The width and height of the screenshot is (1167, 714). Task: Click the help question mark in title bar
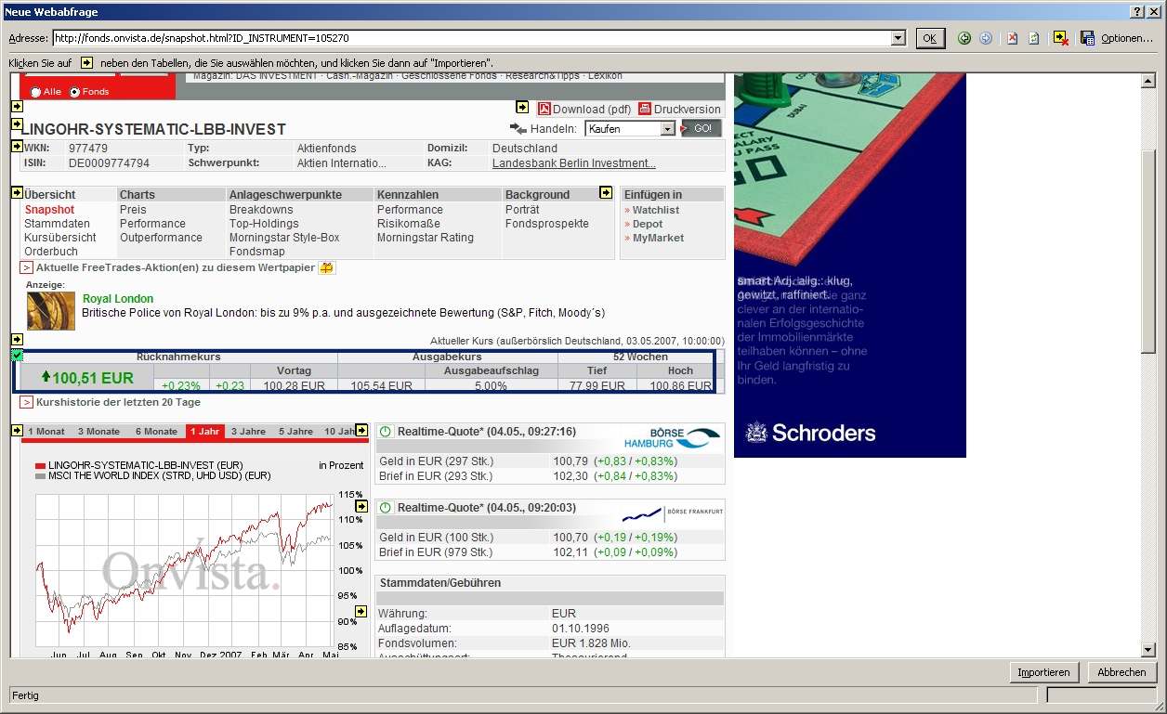click(1137, 11)
